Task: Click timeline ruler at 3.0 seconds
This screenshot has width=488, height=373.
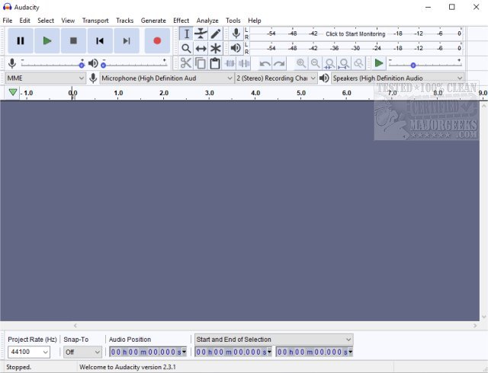Action: (x=210, y=93)
